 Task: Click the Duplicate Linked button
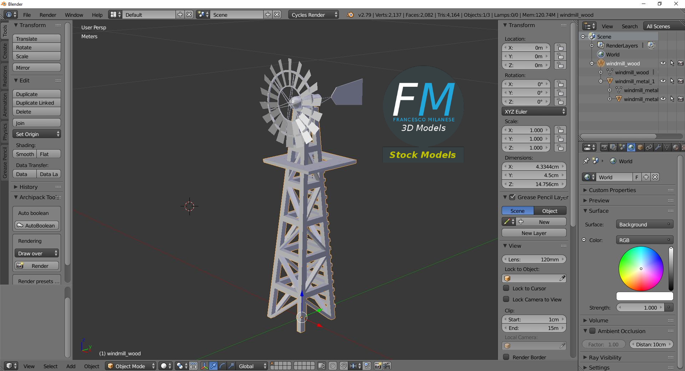(x=37, y=103)
